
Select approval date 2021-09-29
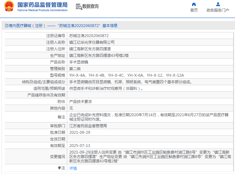click(x=80, y=133)
